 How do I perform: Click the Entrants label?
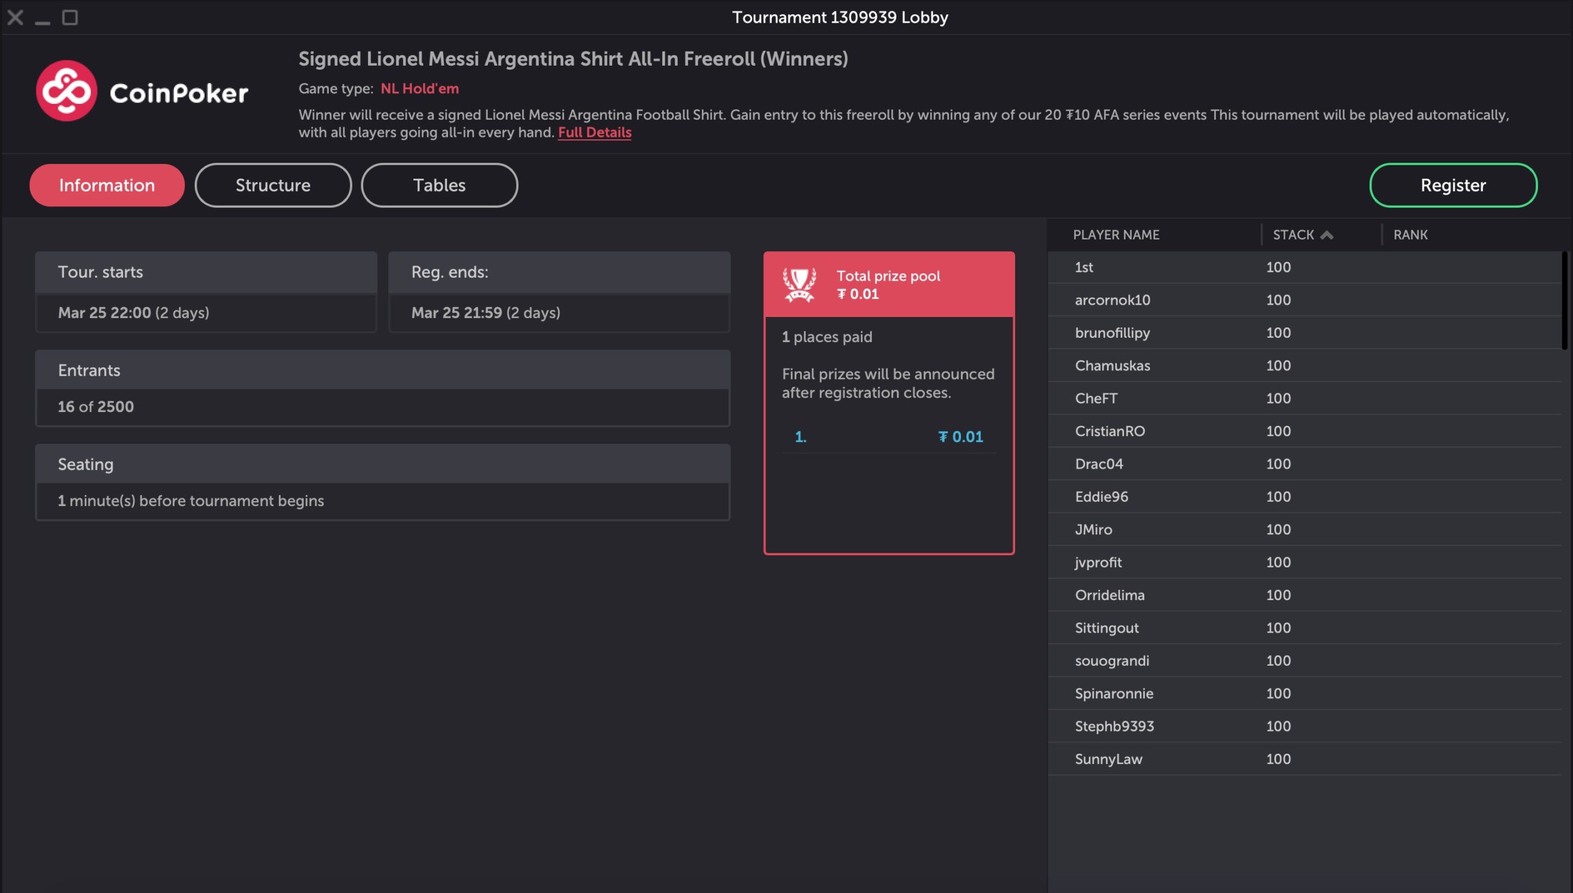click(89, 370)
